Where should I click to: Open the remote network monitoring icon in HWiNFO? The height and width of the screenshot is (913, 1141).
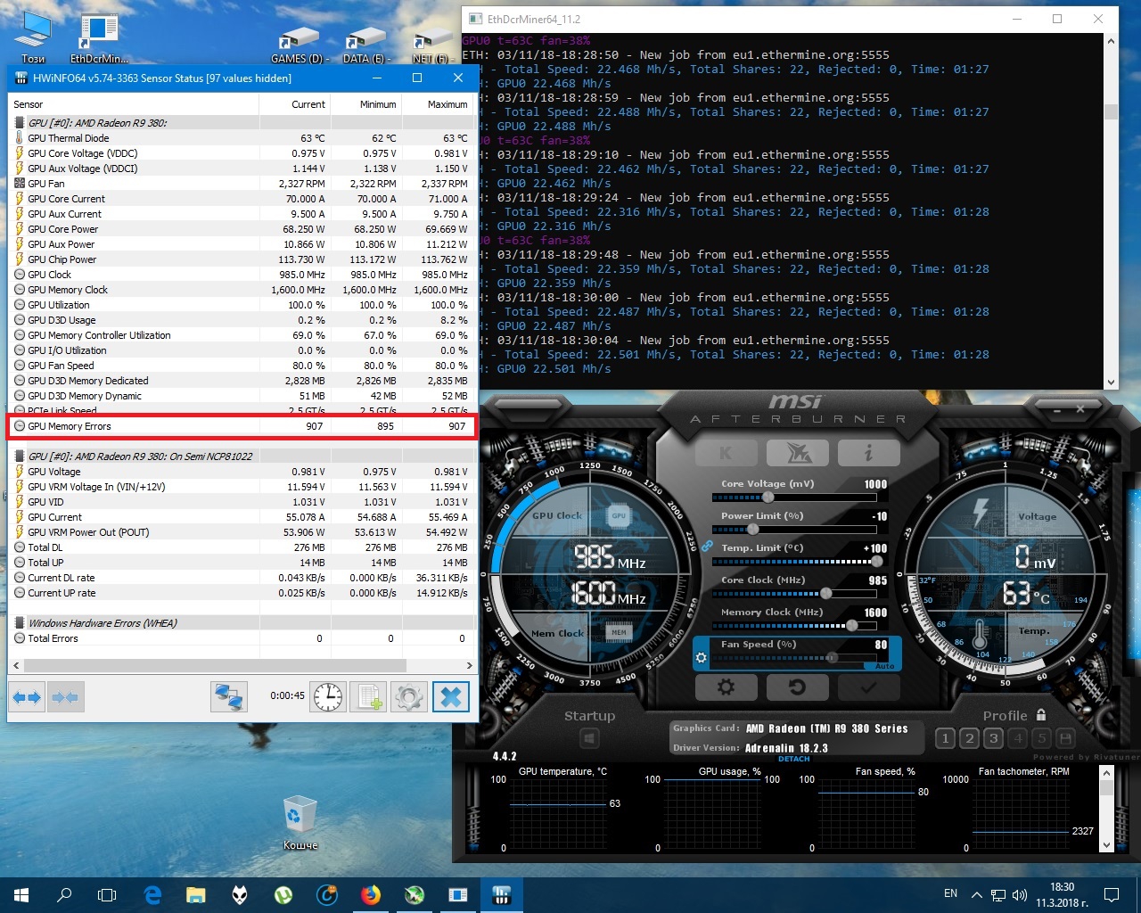click(x=229, y=696)
